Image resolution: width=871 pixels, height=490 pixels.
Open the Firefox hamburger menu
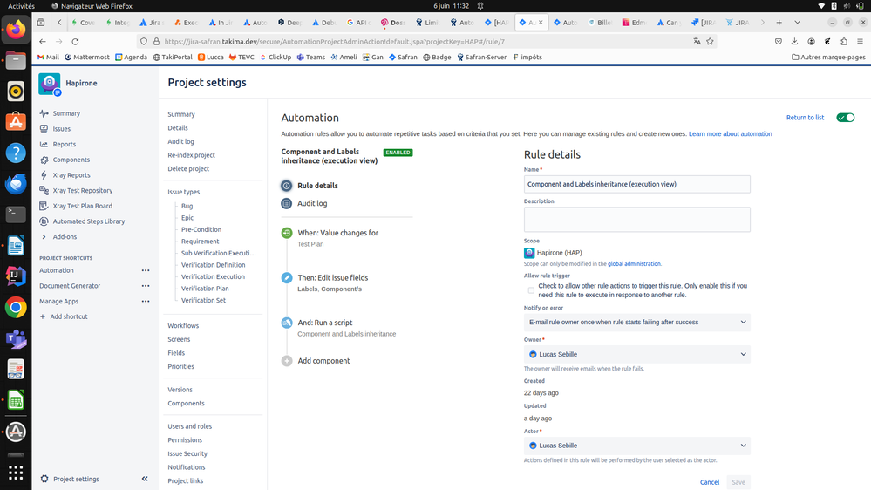[x=860, y=42]
